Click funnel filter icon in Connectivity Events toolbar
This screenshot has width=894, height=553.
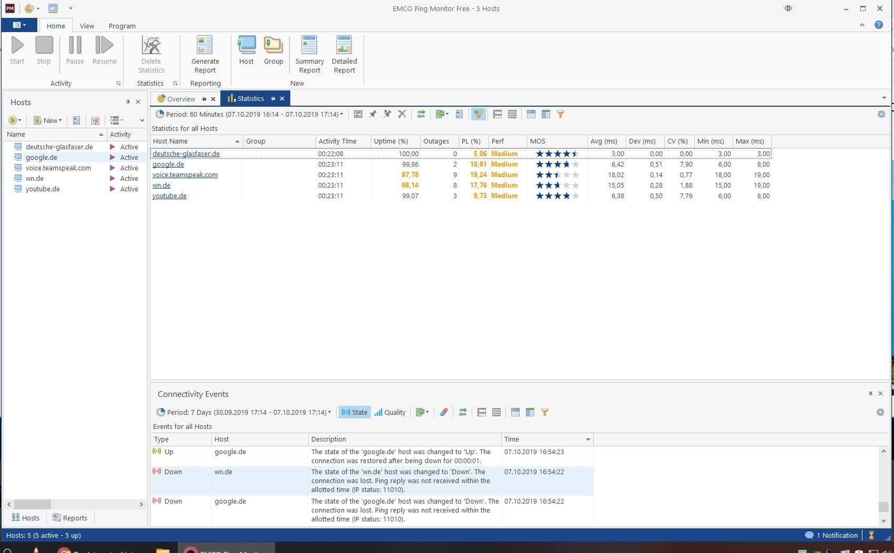[x=545, y=412]
